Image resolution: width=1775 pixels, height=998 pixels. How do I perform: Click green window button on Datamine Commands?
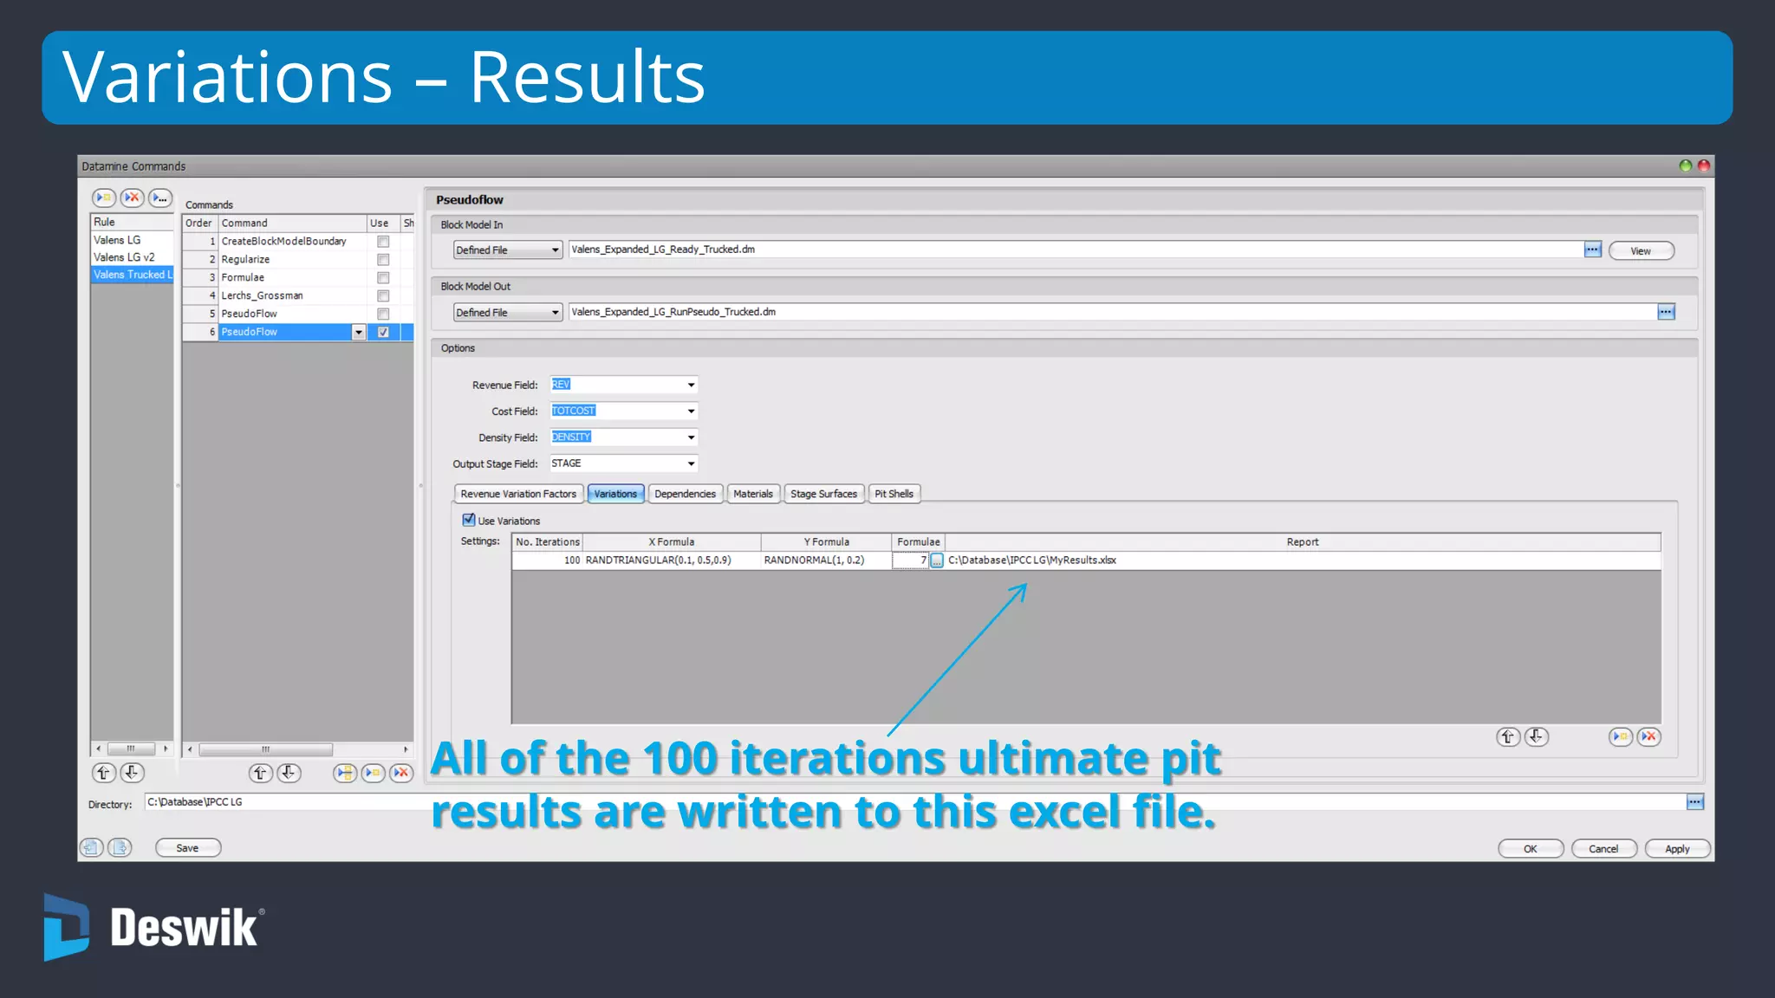point(1686,165)
